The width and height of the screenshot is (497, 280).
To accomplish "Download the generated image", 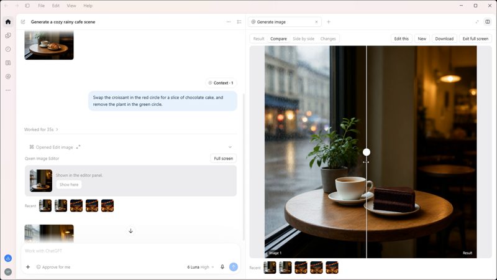I will pos(444,39).
